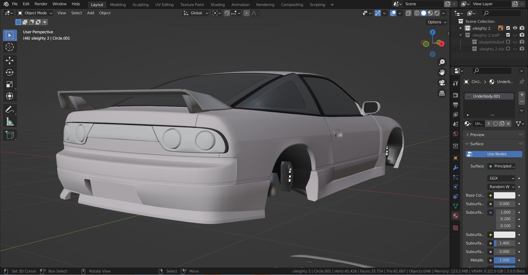Screen dimensions: 528x275
Task: Activate the Move tool
Action: click(x=10, y=61)
